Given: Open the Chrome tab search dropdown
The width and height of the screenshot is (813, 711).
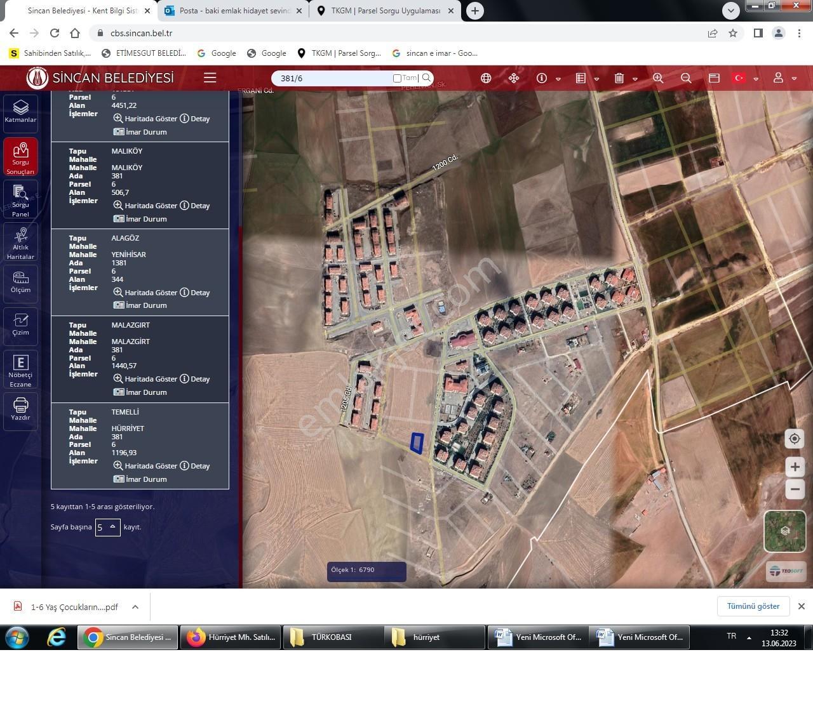Looking at the screenshot, I should pos(731,10).
